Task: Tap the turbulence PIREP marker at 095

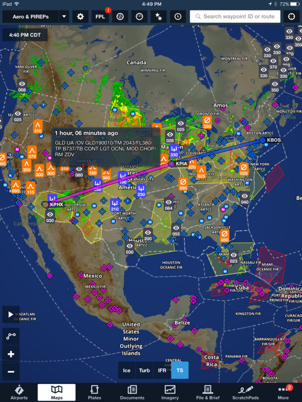Action: pyautogui.click(x=16, y=187)
